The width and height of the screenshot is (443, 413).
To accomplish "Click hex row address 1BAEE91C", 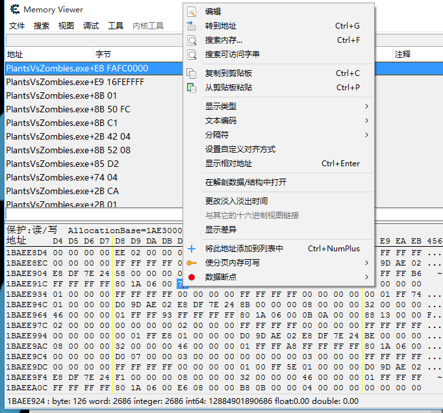I will point(27,284).
